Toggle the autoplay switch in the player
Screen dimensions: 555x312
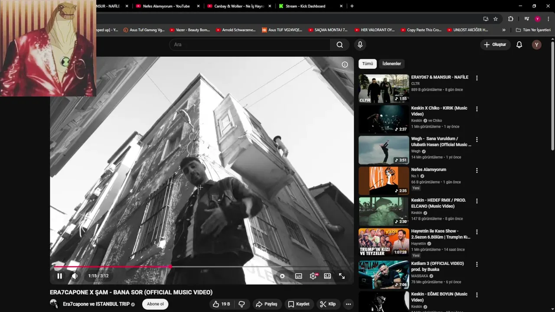click(282, 276)
